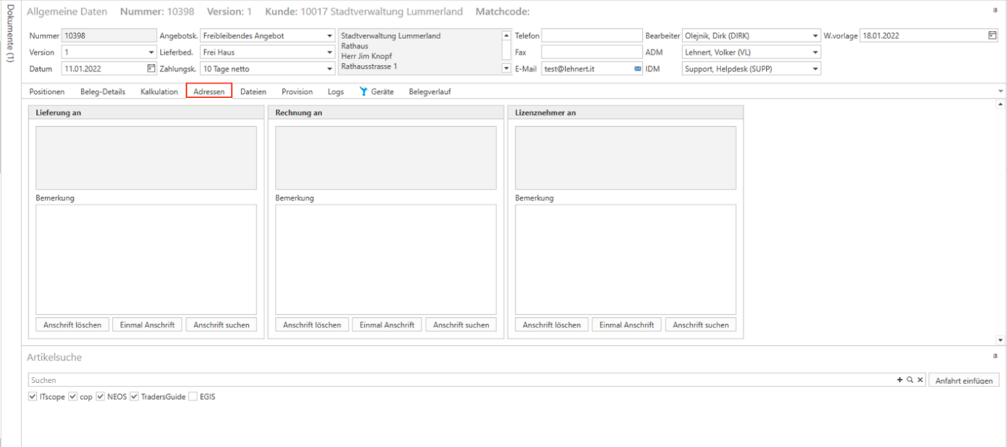
Task: Click the pin icon of Artikelsuche panel
Action: tap(995, 356)
